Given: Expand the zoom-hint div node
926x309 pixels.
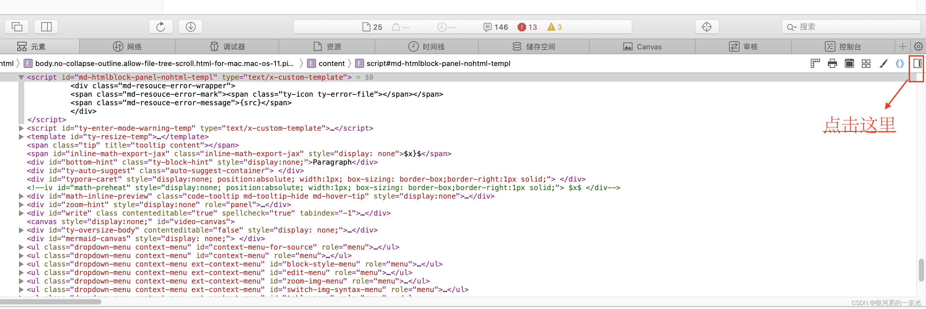Looking at the screenshot, I should [x=21, y=204].
